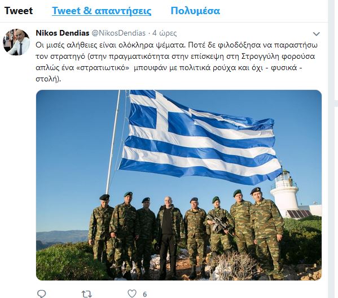Screen dimensions: 338x298
Task: Switch to the Tweet tab
Action: [19, 11]
